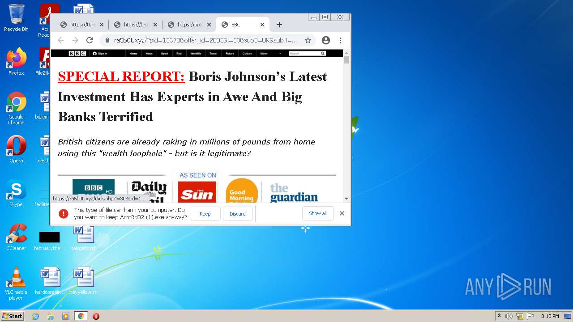Open the file explorer taskbar icon
This screenshot has height=322, width=573.
point(51,316)
